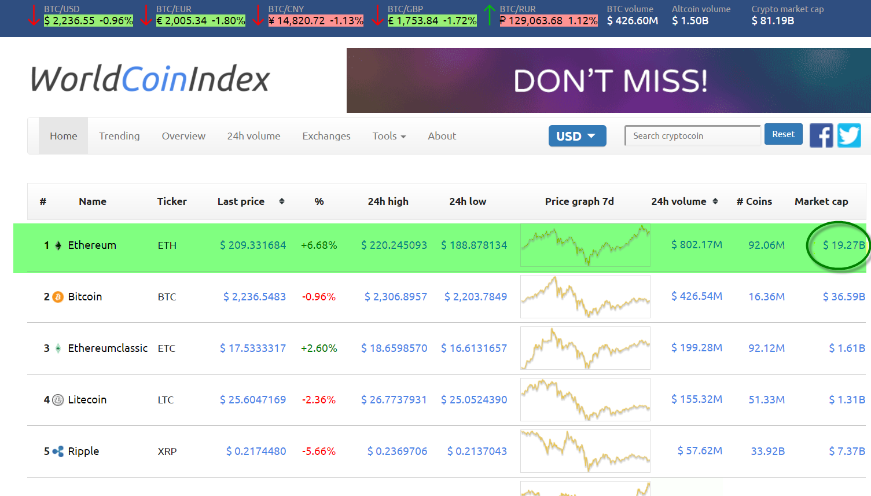This screenshot has height=496, width=871.
Task: Sort table by 24h volume arrows
Action: [715, 201]
